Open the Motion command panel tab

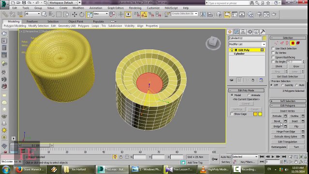point(250,32)
